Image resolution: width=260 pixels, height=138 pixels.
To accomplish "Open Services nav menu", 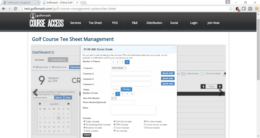I will (76, 23).
